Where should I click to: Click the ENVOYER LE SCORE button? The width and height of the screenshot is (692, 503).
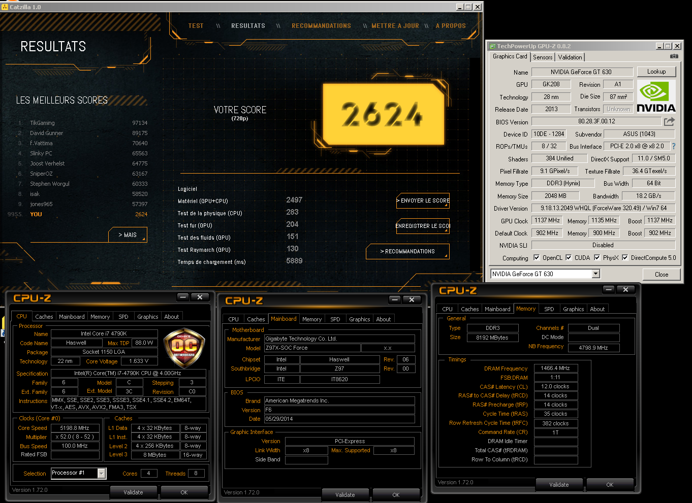pyautogui.click(x=423, y=200)
